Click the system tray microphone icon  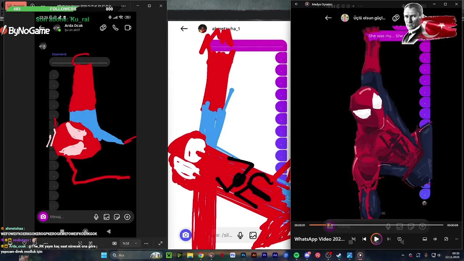tap(426, 255)
